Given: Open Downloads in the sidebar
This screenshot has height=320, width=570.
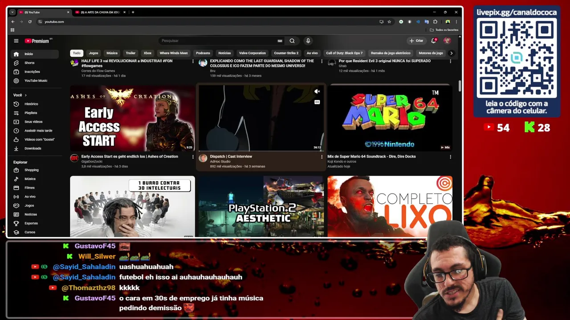Looking at the screenshot, I should (36, 148).
